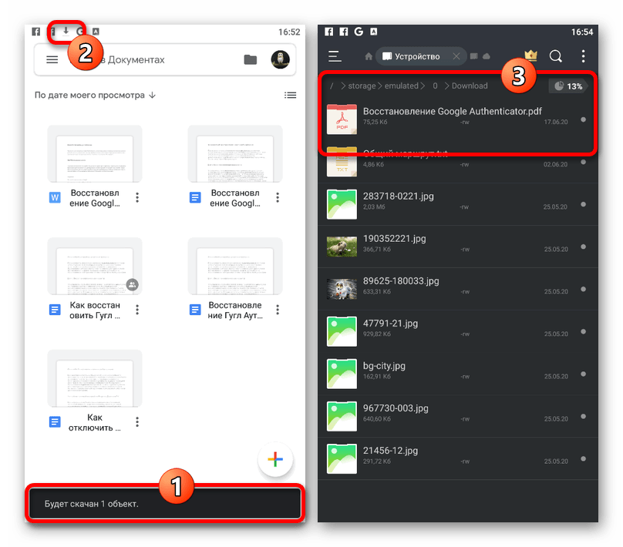The height and width of the screenshot is (547, 623).
Task: Change sort order По дате моего просмотра
Action: pos(95,96)
